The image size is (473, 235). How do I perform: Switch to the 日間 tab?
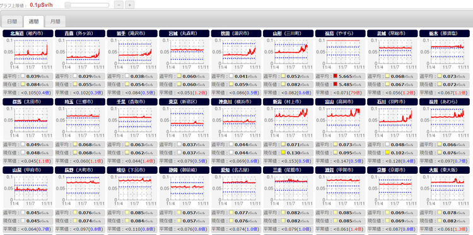point(12,21)
